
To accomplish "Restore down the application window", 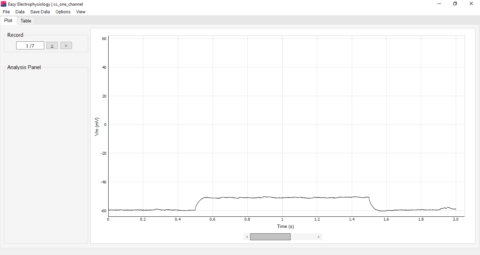I will pos(455,4).
